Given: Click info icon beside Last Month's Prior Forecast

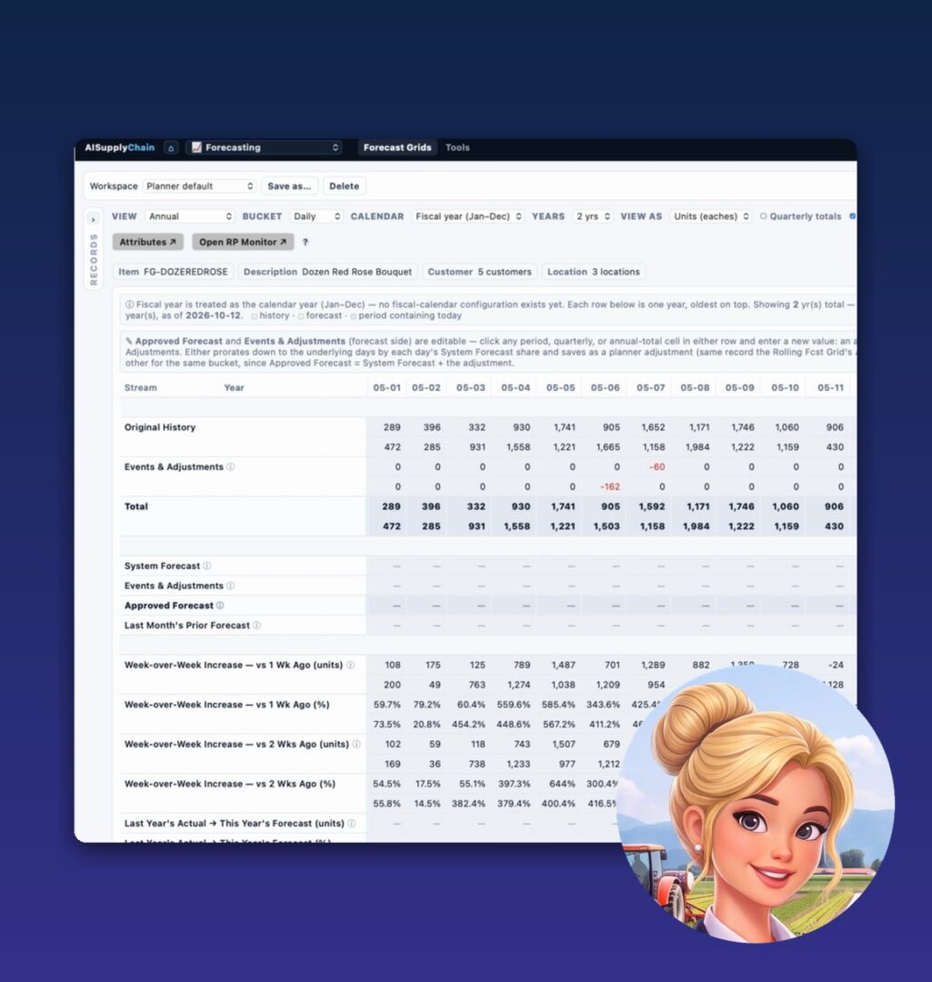Looking at the screenshot, I should (x=256, y=626).
